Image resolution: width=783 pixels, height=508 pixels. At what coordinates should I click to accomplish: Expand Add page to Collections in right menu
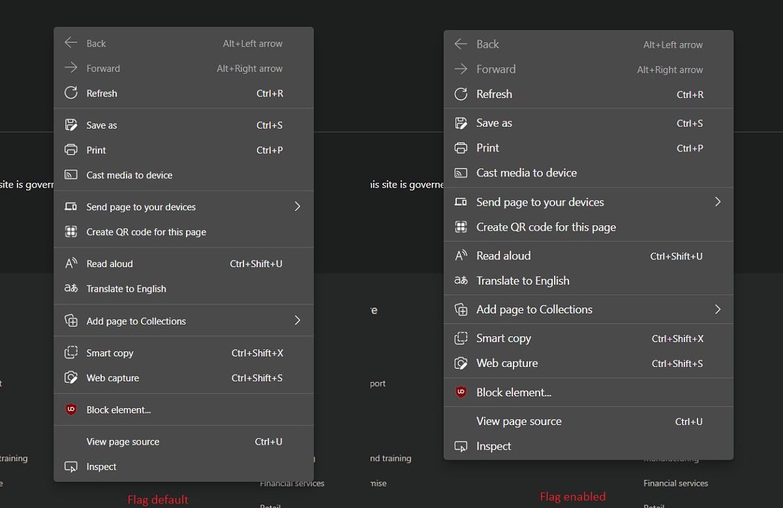point(718,310)
